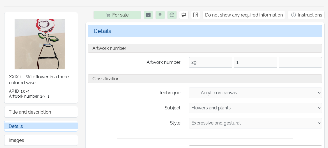The image size is (328, 148).
Task: Click the artwork title text in sidebar
Action: [40, 80]
